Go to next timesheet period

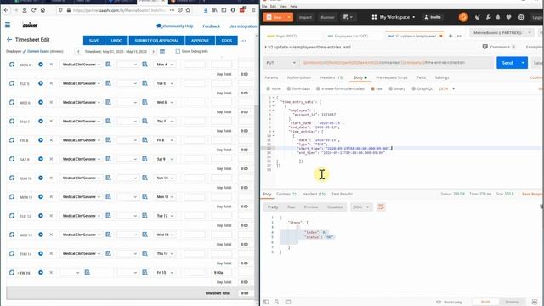point(153,51)
